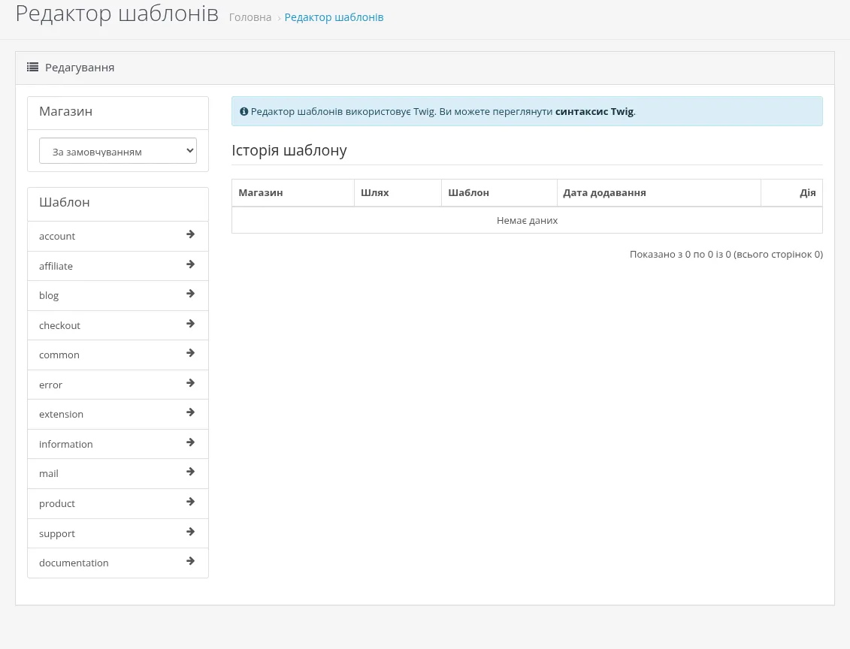Open the account template folder
Screen dimensions: 850x649
[x=118, y=236]
